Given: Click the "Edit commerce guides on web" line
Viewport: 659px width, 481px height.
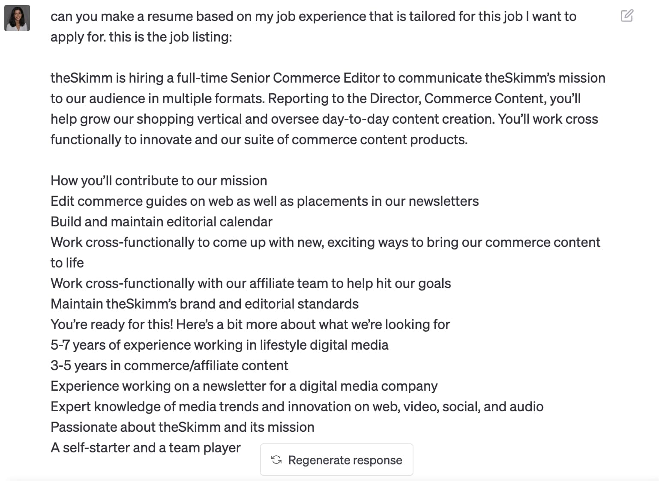Looking at the screenshot, I should pyautogui.click(x=264, y=202).
